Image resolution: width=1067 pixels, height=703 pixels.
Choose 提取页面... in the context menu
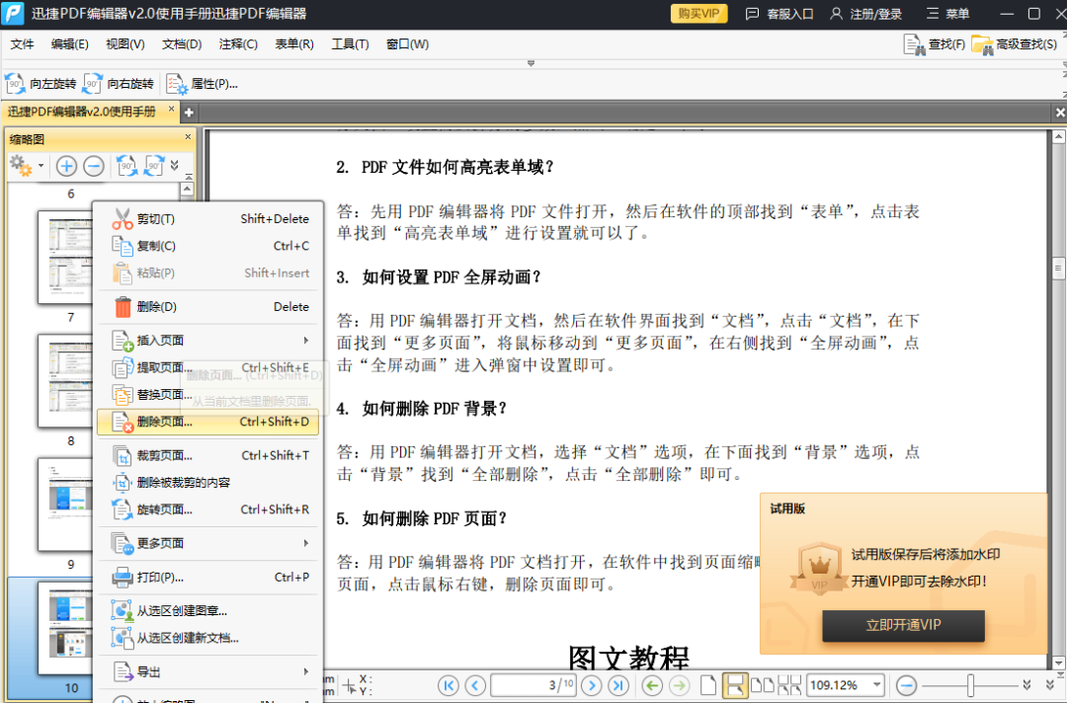point(208,367)
